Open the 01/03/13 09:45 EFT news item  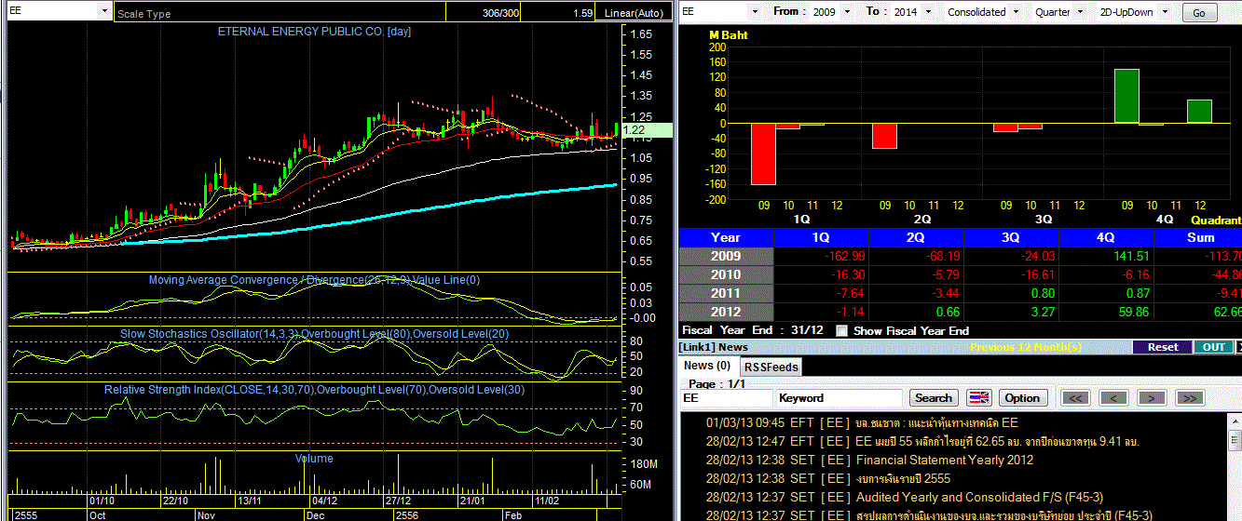pyautogui.click(x=862, y=422)
